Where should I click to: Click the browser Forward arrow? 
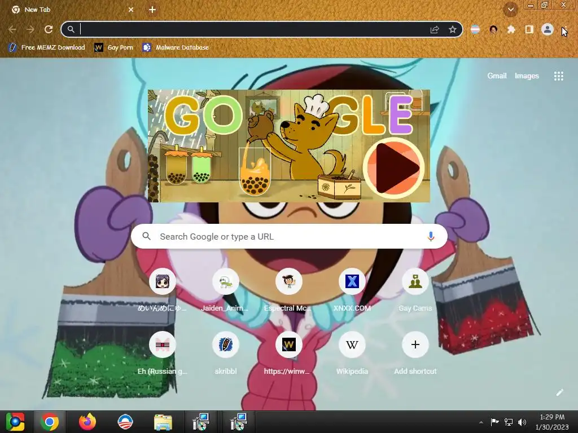pos(30,29)
